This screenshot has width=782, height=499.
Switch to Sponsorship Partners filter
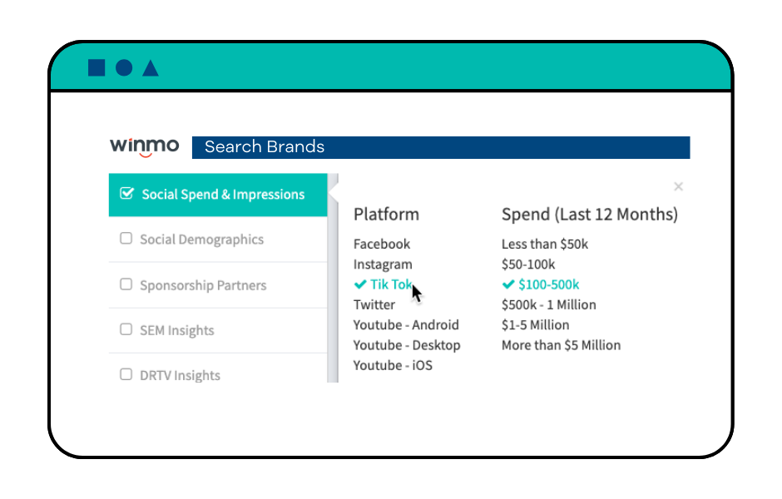click(218, 285)
